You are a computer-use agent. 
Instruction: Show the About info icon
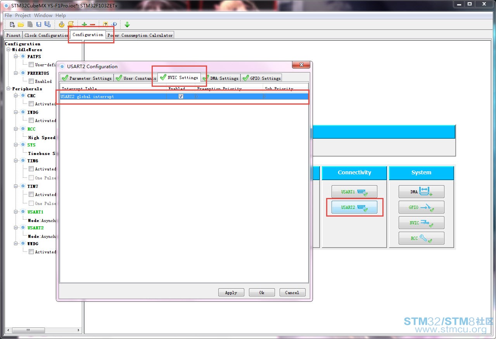(114, 24)
